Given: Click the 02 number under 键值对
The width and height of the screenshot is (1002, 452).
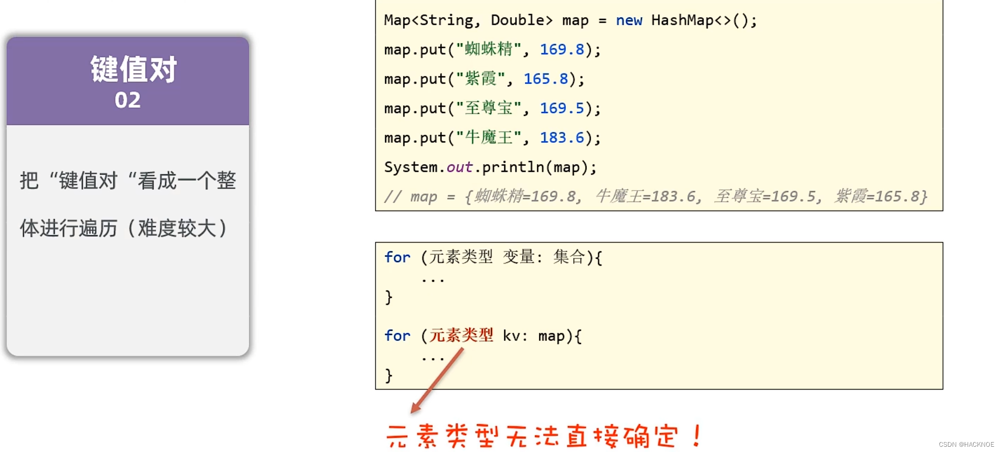Looking at the screenshot, I should coord(128,100).
